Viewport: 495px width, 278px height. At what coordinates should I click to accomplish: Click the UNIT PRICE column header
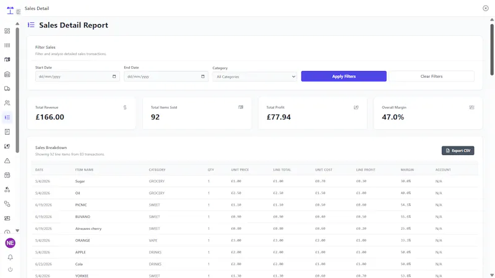click(x=240, y=170)
